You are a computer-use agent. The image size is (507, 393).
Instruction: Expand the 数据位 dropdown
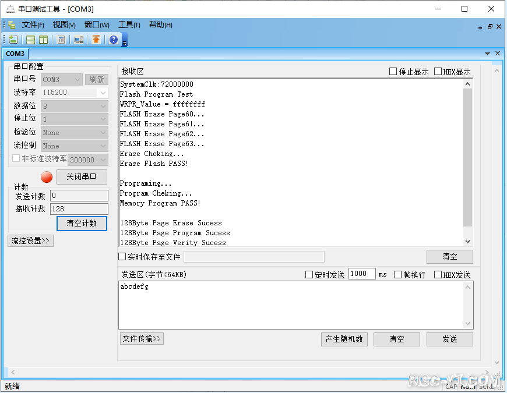point(75,106)
